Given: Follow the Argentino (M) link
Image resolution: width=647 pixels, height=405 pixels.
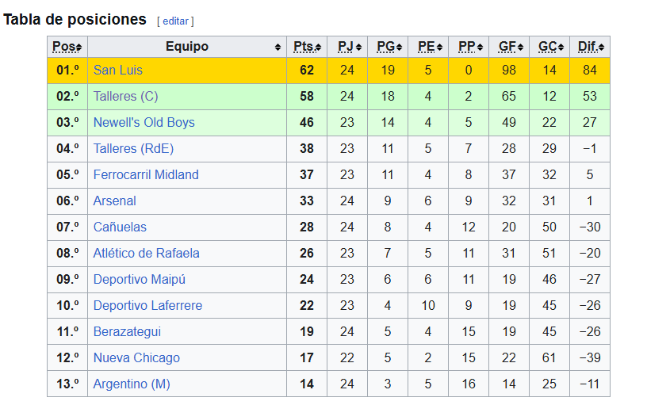Looking at the screenshot, I should (132, 384).
